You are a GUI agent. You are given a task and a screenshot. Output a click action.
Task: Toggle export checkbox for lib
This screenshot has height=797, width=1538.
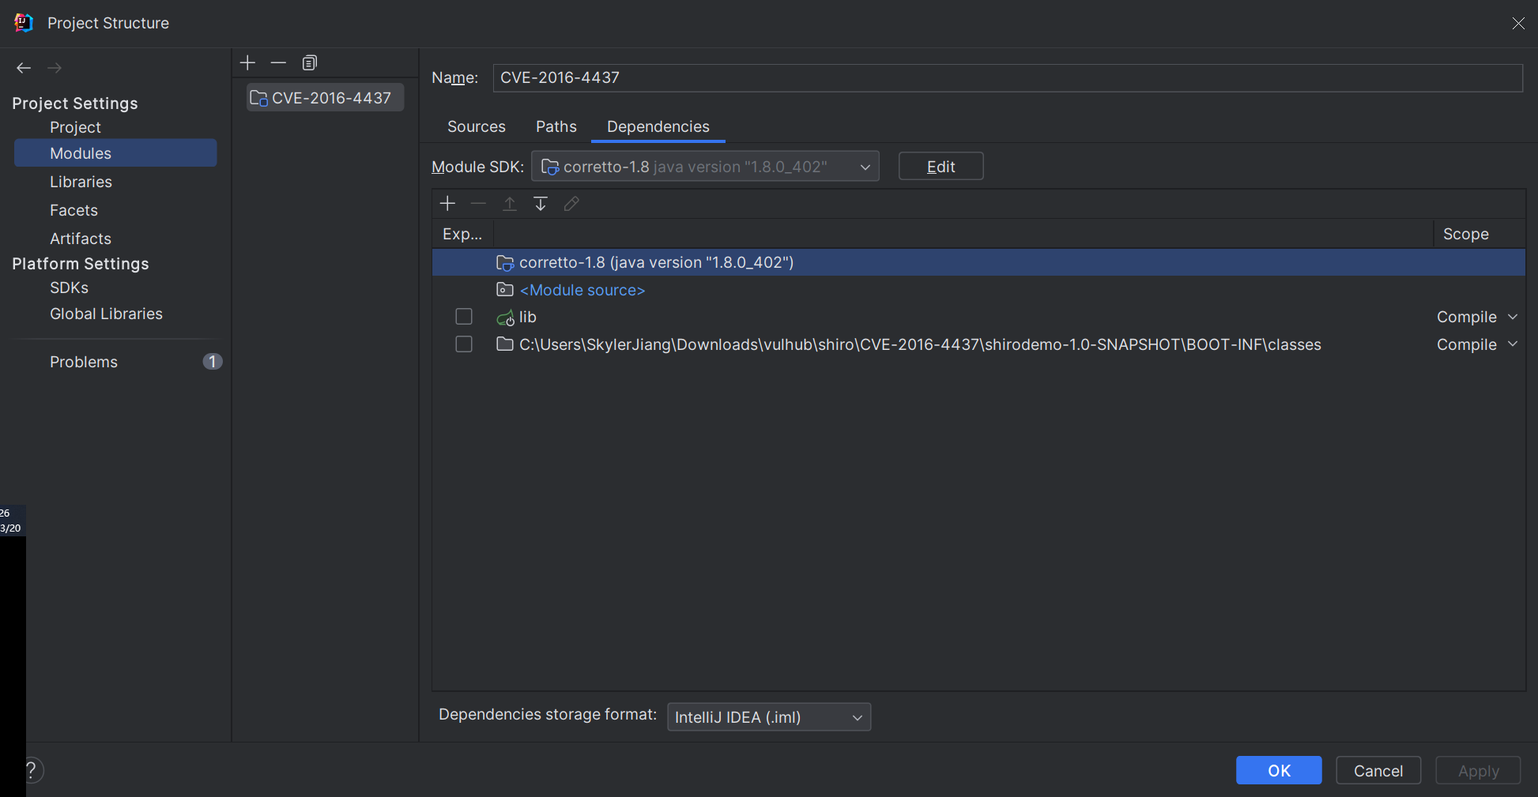pyautogui.click(x=464, y=317)
